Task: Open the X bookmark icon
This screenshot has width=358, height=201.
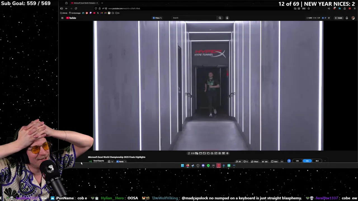Action: (98, 13)
